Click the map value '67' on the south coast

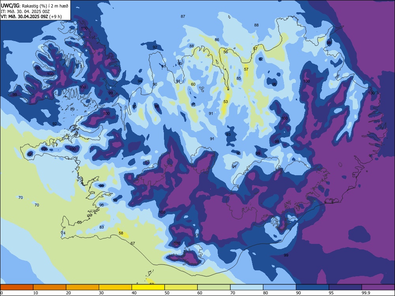pos(133,244)
